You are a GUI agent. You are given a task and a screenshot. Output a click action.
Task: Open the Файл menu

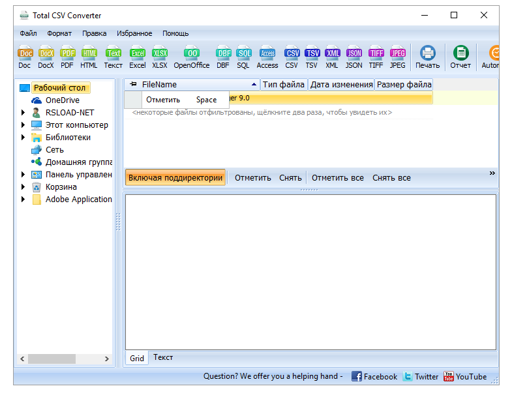pyautogui.click(x=28, y=33)
